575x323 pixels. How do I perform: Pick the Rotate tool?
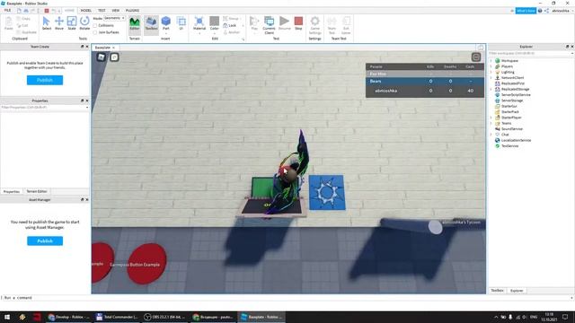click(84, 23)
